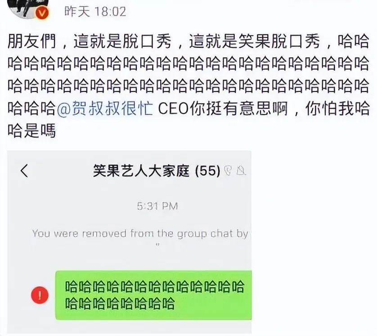Tap the (55) member count in title
Screen dimensions: 377x336
pos(207,171)
